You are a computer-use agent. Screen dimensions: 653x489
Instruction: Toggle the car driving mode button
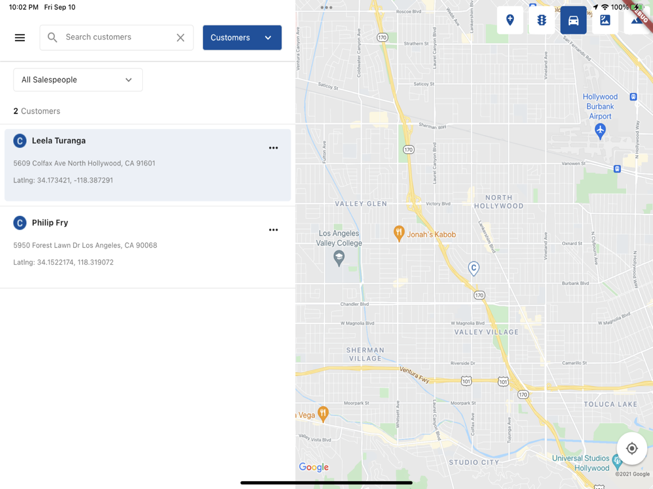click(x=573, y=20)
